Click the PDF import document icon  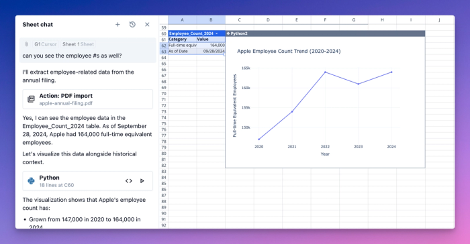[x=31, y=99]
